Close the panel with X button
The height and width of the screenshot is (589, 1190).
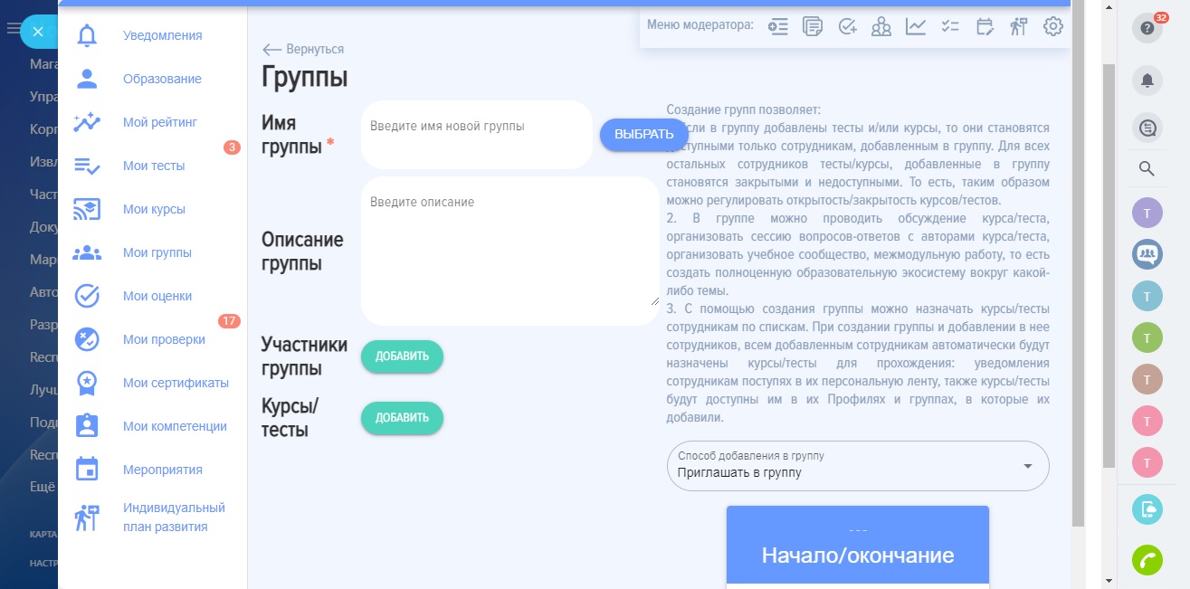point(37,31)
